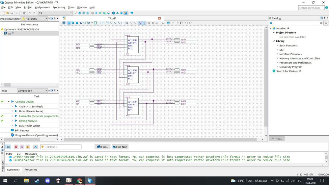The image size is (329, 185).
Task: Expand the Fitter (Place & Route) task
Action: (x=12, y=111)
